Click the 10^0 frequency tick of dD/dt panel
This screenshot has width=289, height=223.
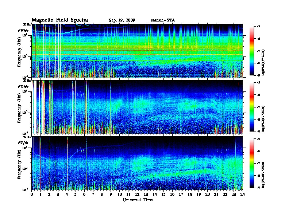(25, 113)
